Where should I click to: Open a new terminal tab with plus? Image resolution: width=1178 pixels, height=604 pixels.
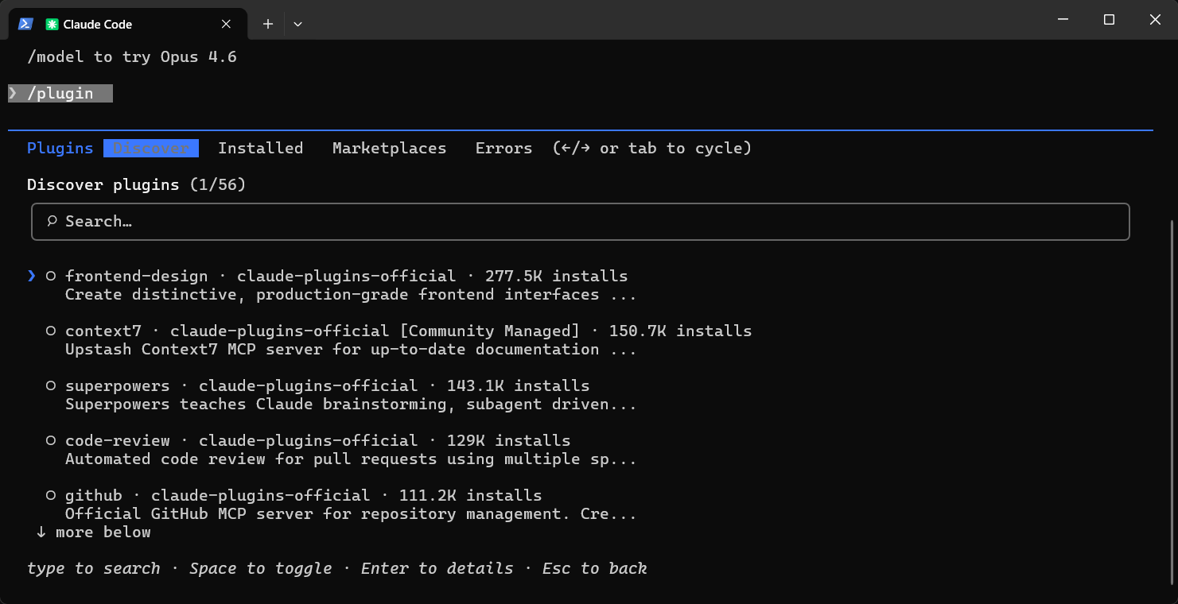point(268,24)
